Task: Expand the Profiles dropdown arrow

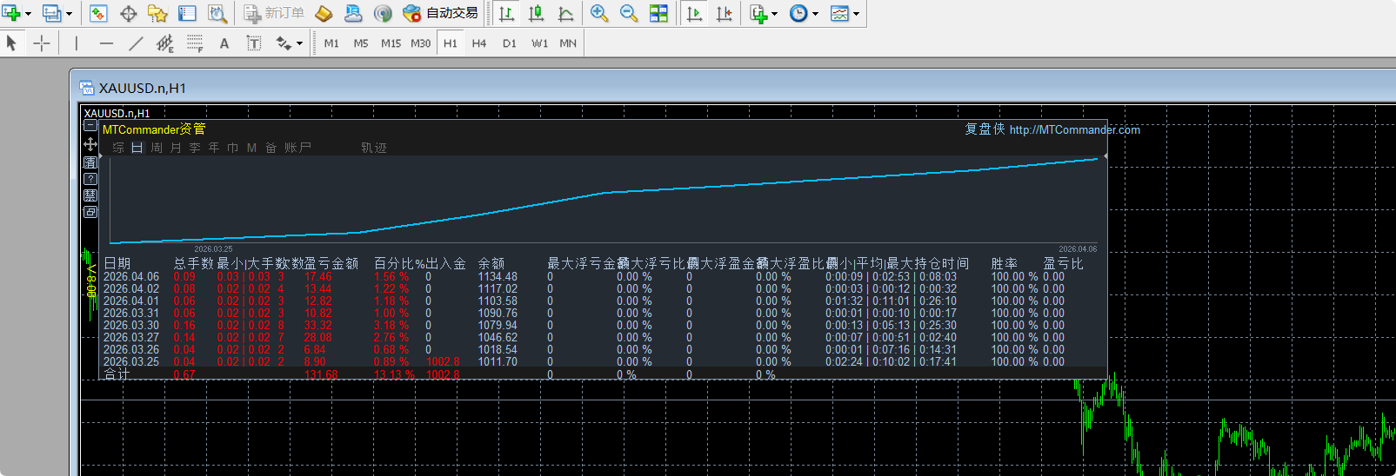Action: (x=69, y=14)
